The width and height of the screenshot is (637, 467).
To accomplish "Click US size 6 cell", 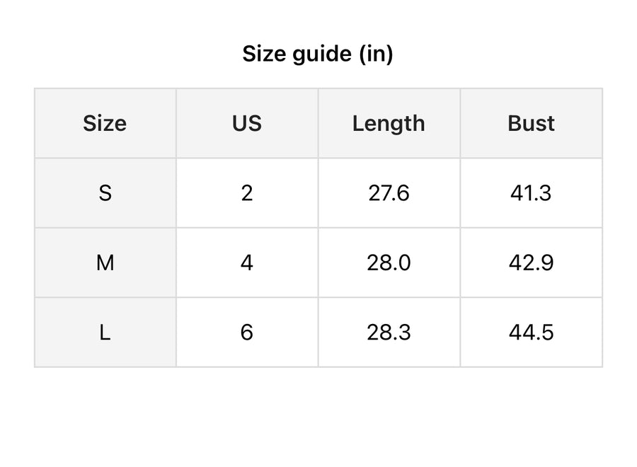I will click(247, 332).
